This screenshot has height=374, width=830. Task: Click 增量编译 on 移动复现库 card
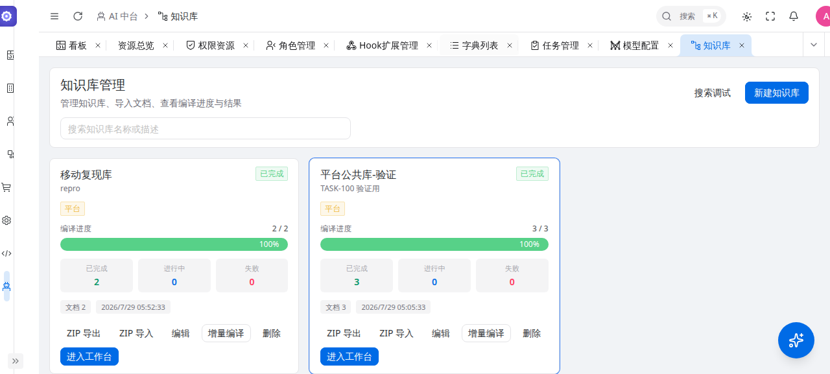click(226, 333)
